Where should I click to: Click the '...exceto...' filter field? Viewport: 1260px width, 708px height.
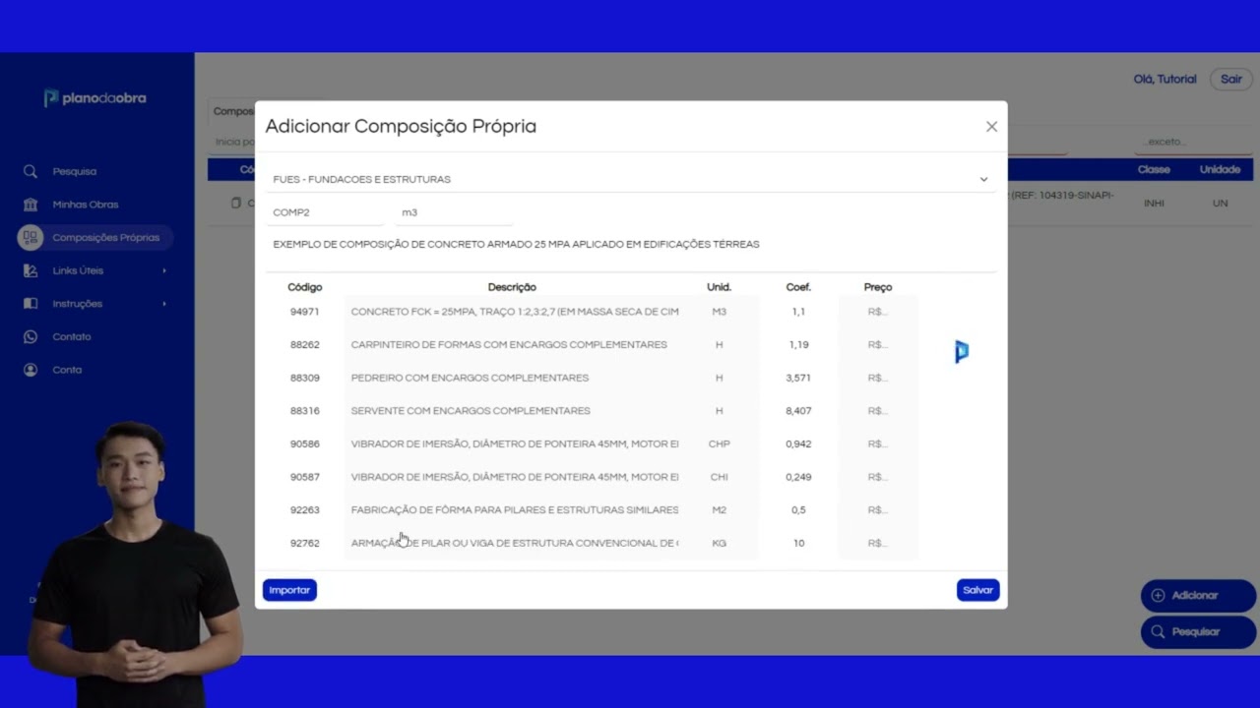(1194, 142)
